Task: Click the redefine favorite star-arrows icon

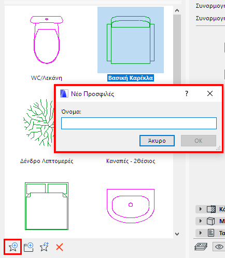Action: (x=44, y=247)
